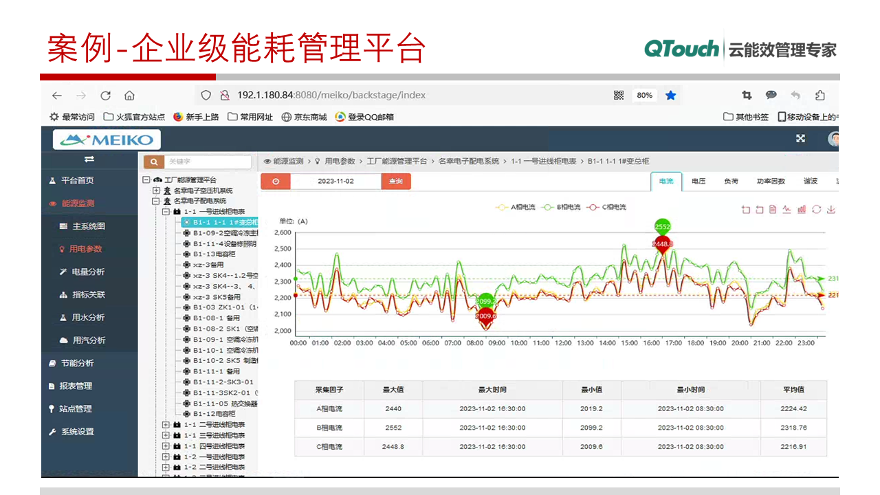This screenshot has width=880, height=495.
Task: Toggle fullscreen with the expand icon top right
Action: pyautogui.click(x=800, y=138)
